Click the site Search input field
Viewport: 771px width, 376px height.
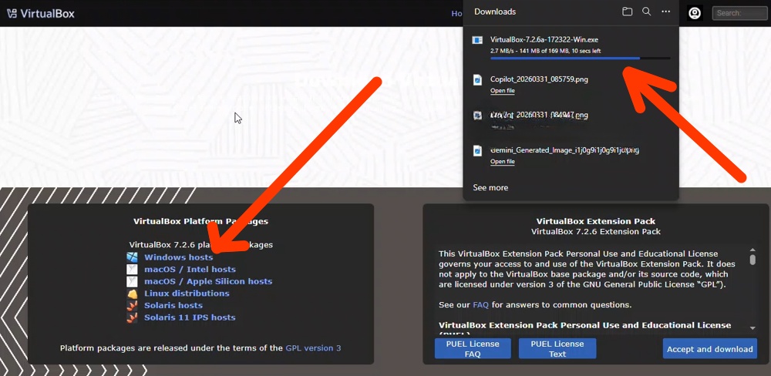(x=739, y=13)
